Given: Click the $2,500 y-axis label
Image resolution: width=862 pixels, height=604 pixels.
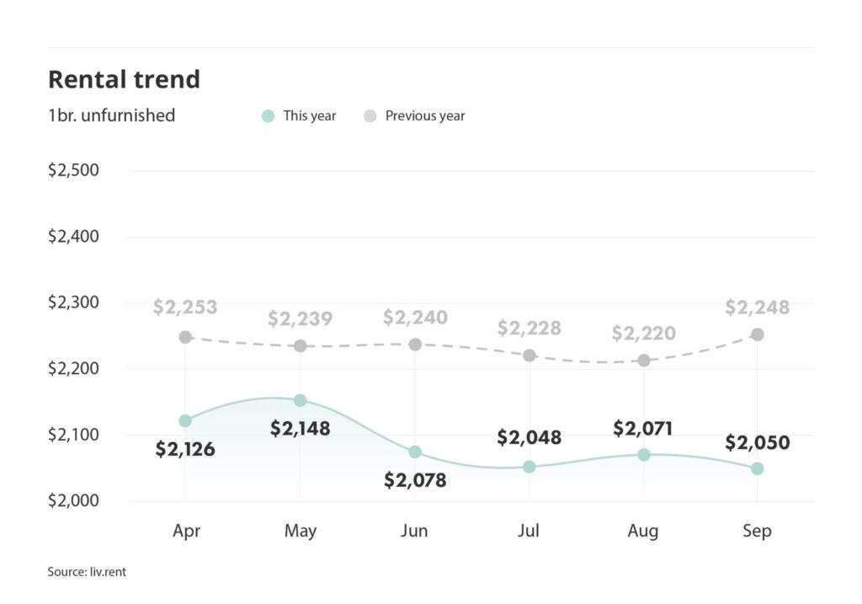Looking at the screenshot, I should (73, 170).
